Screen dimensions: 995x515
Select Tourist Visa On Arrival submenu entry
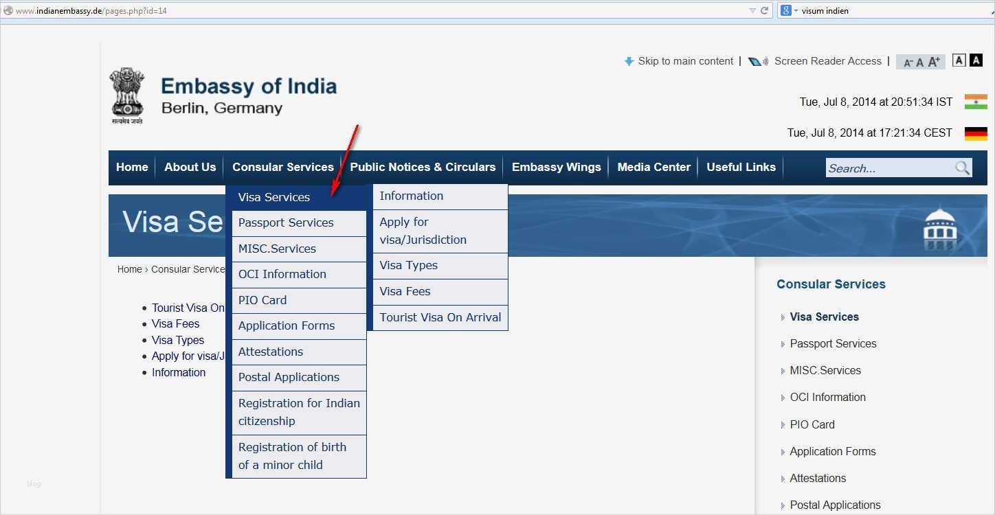440,318
